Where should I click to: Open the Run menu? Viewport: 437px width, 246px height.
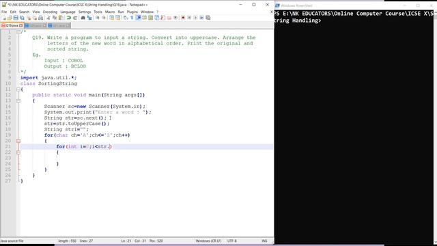point(121,12)
